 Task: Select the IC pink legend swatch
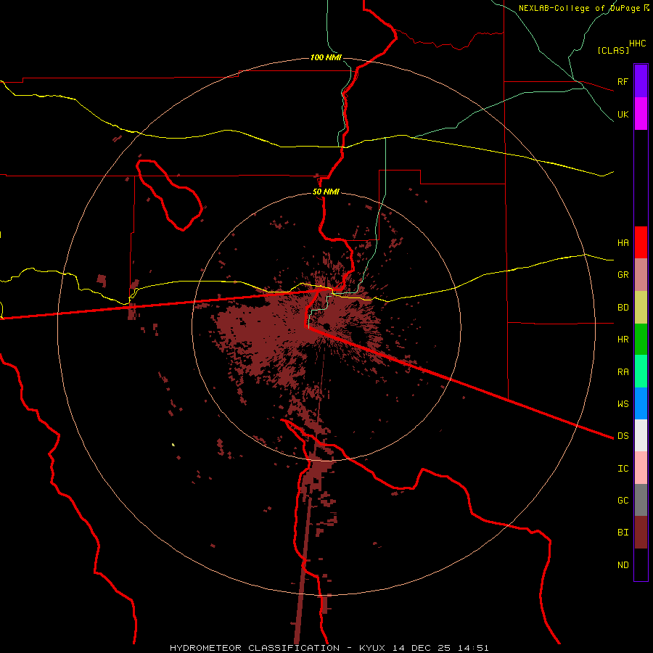pos(641,468)
